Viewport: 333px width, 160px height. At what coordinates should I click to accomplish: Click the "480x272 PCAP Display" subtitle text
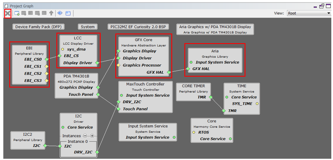coord(77,82)
